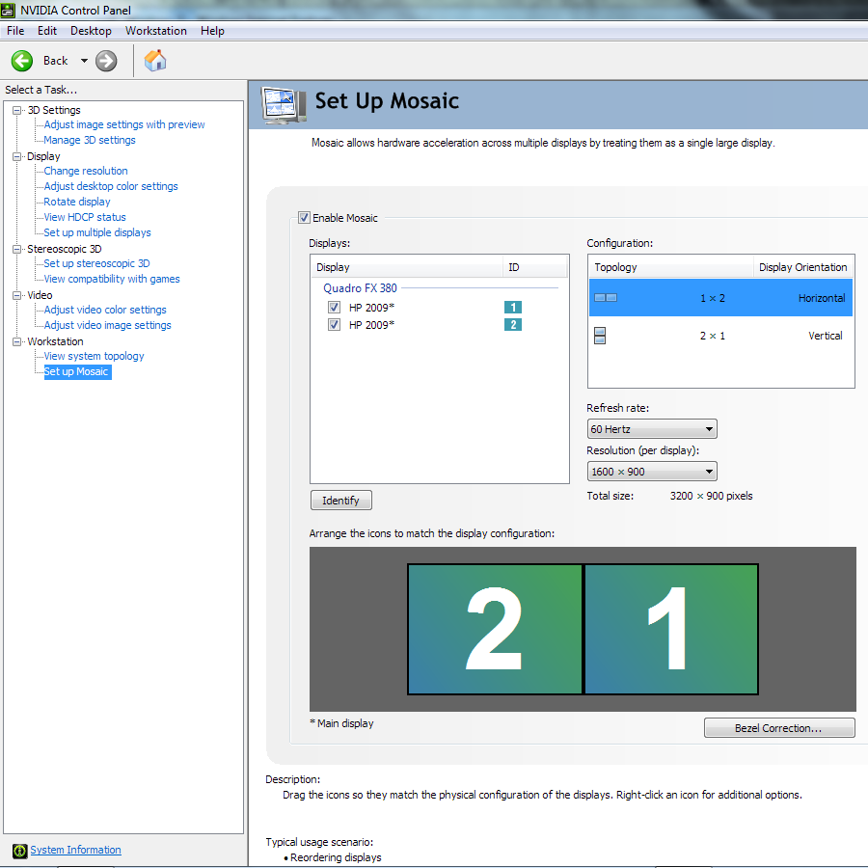The height and width of the screenshot is (868, 868).
Task: Click the NVIDIA Control Panel title icon
Action: [8, 10]
